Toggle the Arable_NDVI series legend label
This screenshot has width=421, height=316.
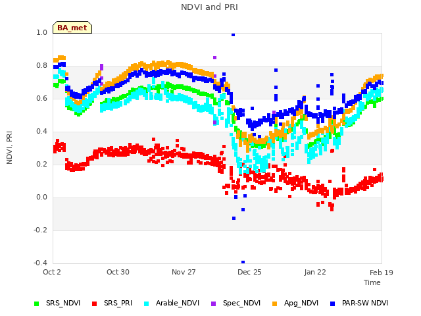pyautogui.click(x=178, y=303)
